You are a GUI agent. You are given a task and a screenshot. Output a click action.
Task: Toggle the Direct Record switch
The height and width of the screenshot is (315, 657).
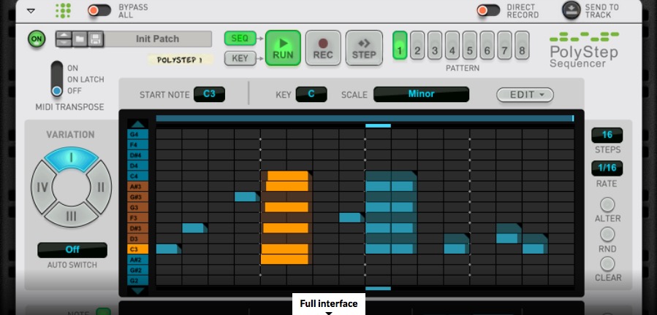pos(489,10)
